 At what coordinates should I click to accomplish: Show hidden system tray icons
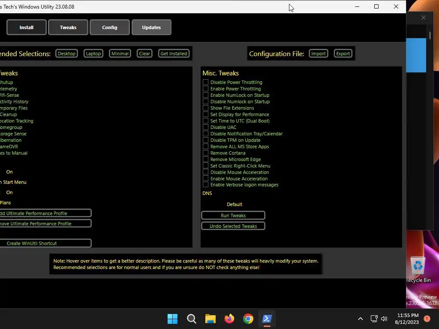coord(361,319)
